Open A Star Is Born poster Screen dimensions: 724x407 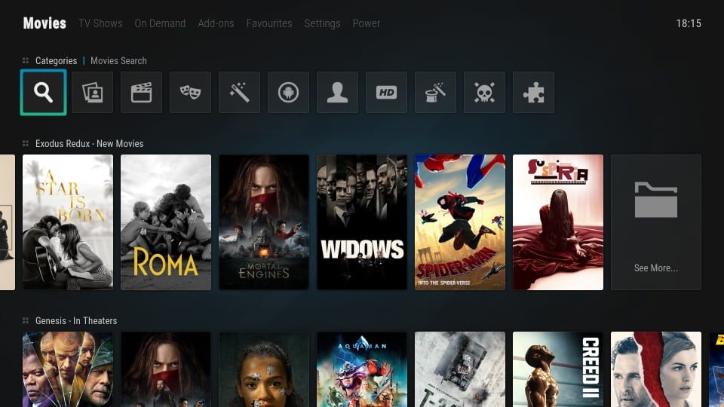(68, 222)
